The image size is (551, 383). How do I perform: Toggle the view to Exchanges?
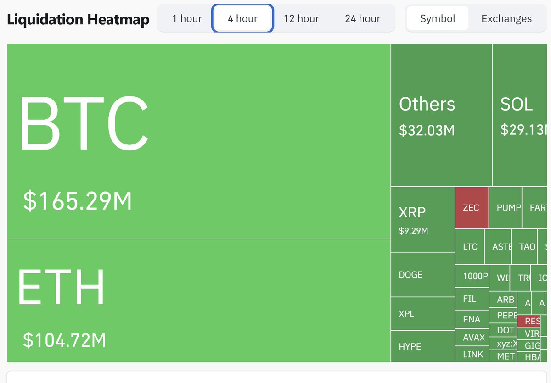pos(506,18)
